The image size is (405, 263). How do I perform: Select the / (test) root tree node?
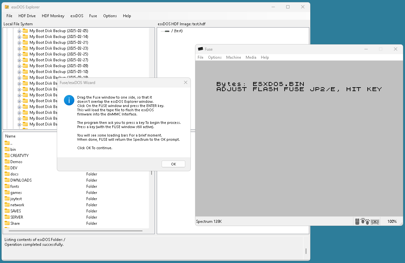click(177, 31)
